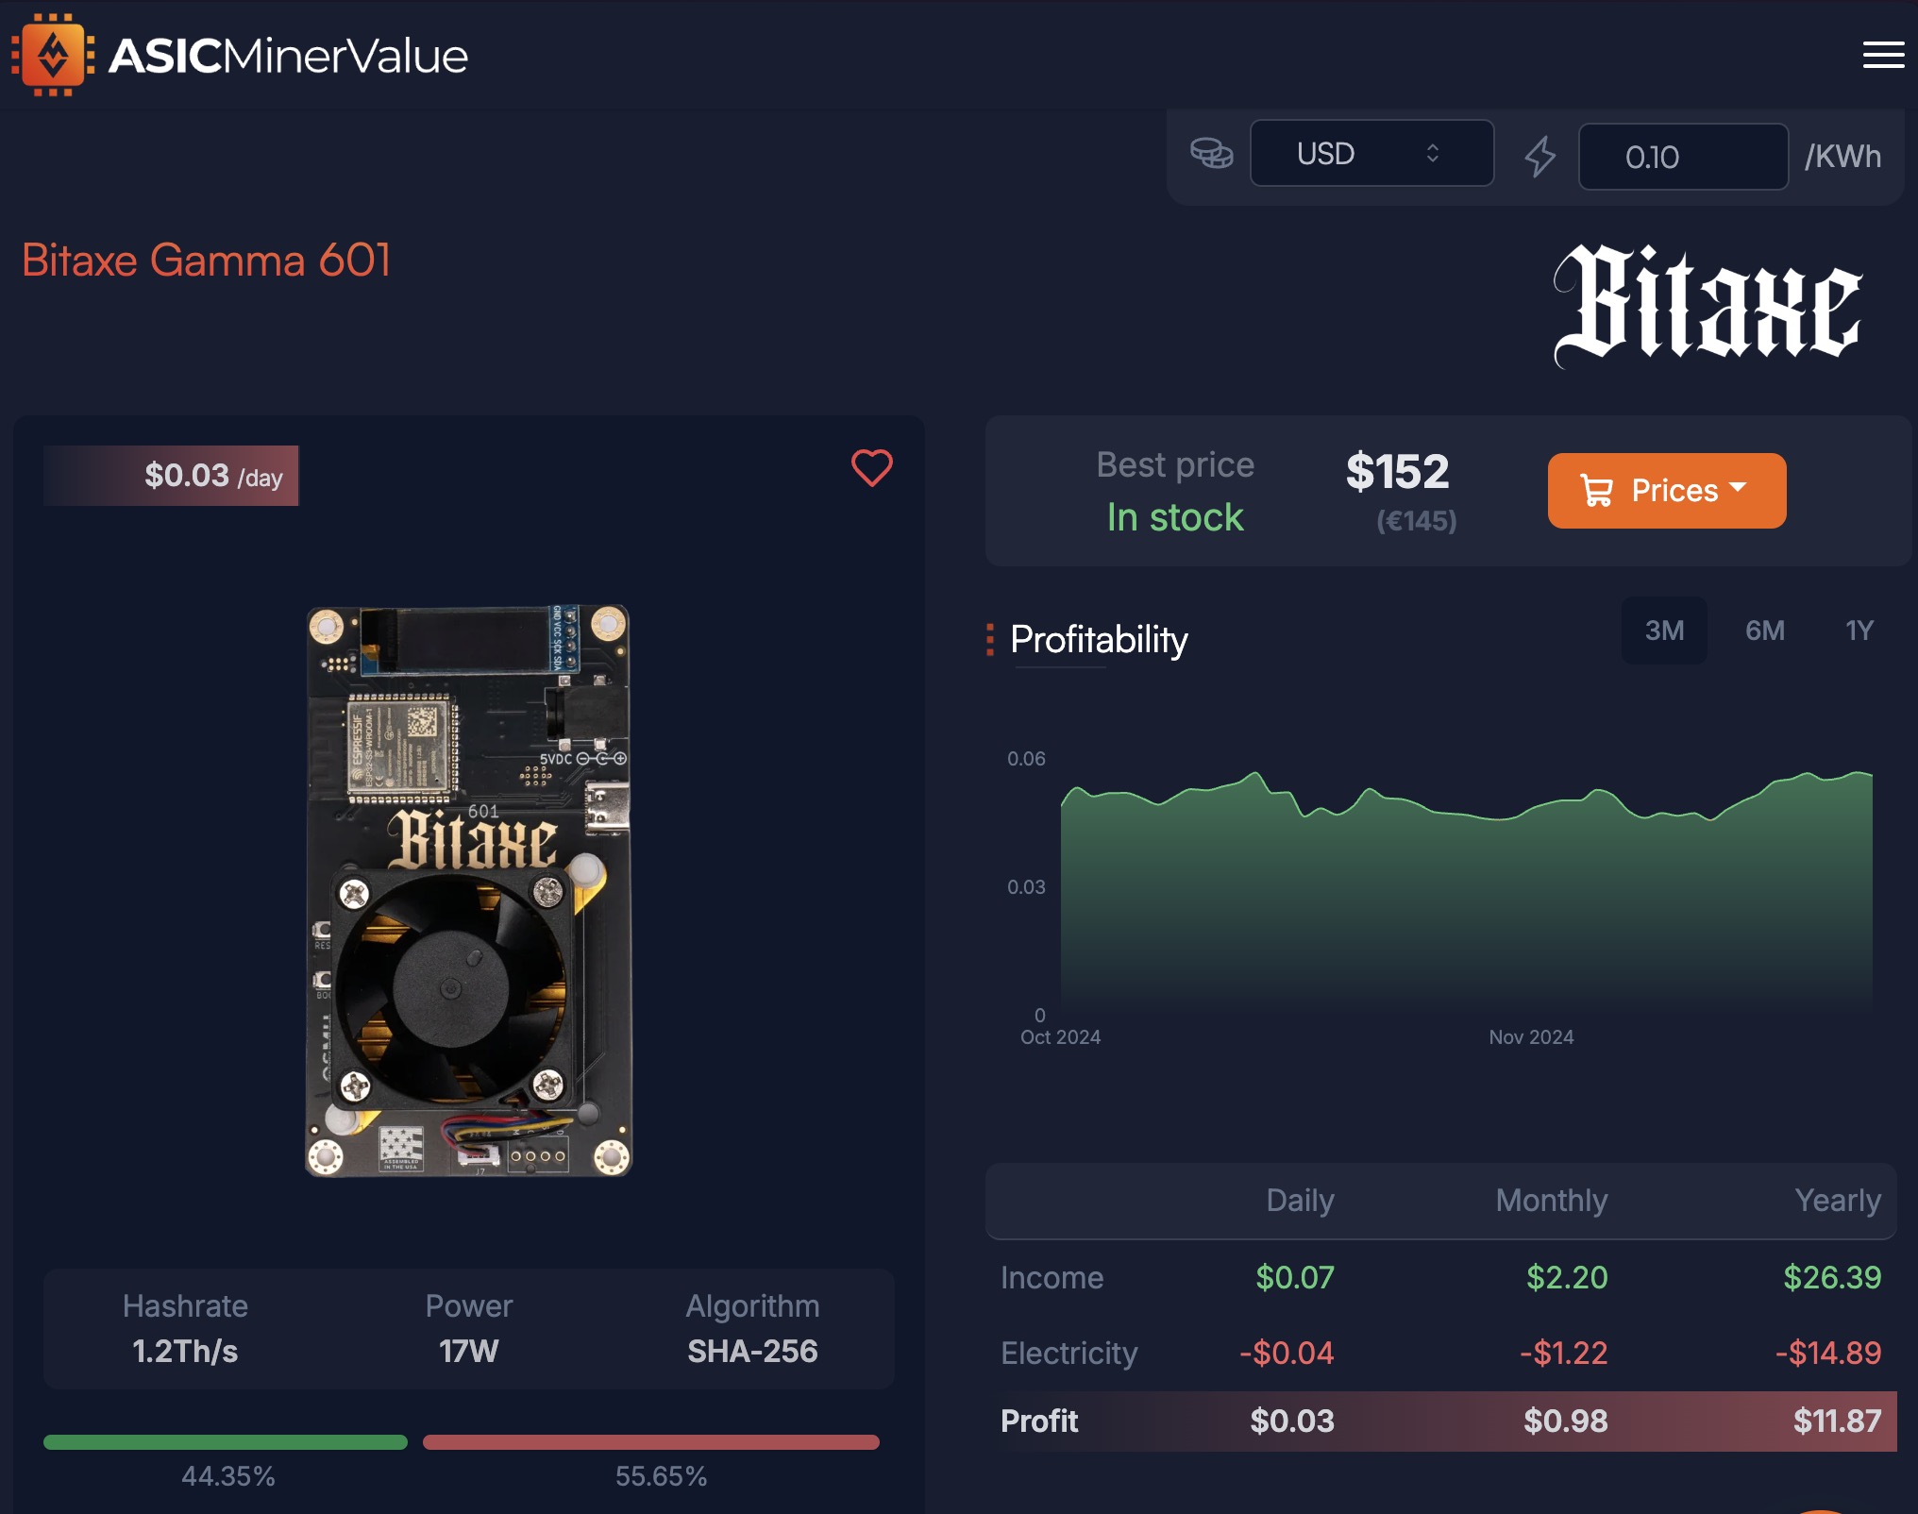Click monthly electricity -$1.22
This screenshot has height=1514, width=1918.
[x=1563, y=1353]
